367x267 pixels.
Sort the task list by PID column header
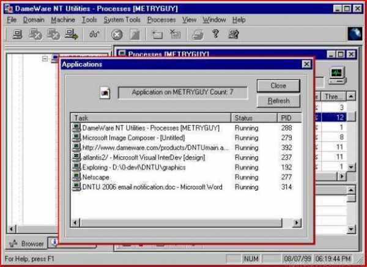click(x=289, y=118)
